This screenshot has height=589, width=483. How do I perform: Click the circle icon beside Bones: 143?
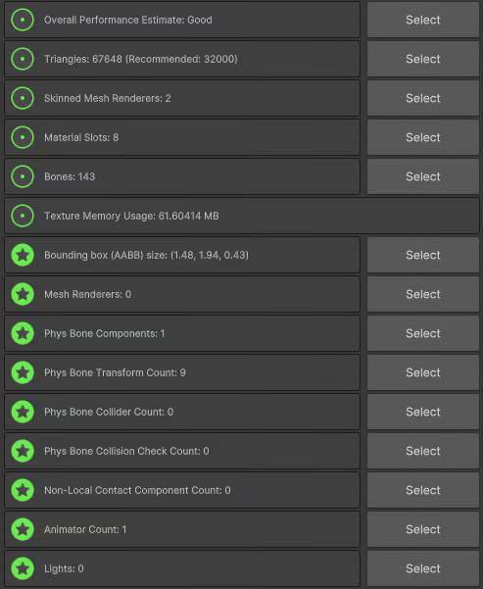23,176
